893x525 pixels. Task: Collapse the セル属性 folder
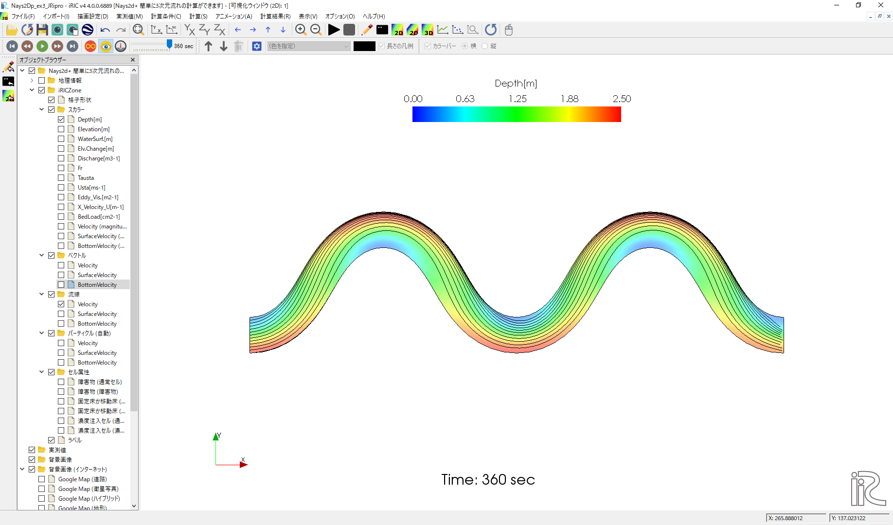(x=42, y=372)
